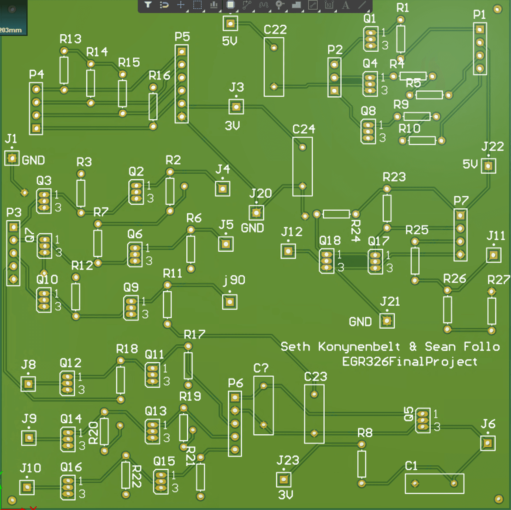
Task: Open the component placement tool
Action: pyautogui.click(x=231, y=5)
